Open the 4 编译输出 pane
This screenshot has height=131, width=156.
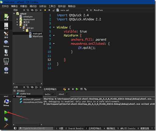click(x=109, y=128)
